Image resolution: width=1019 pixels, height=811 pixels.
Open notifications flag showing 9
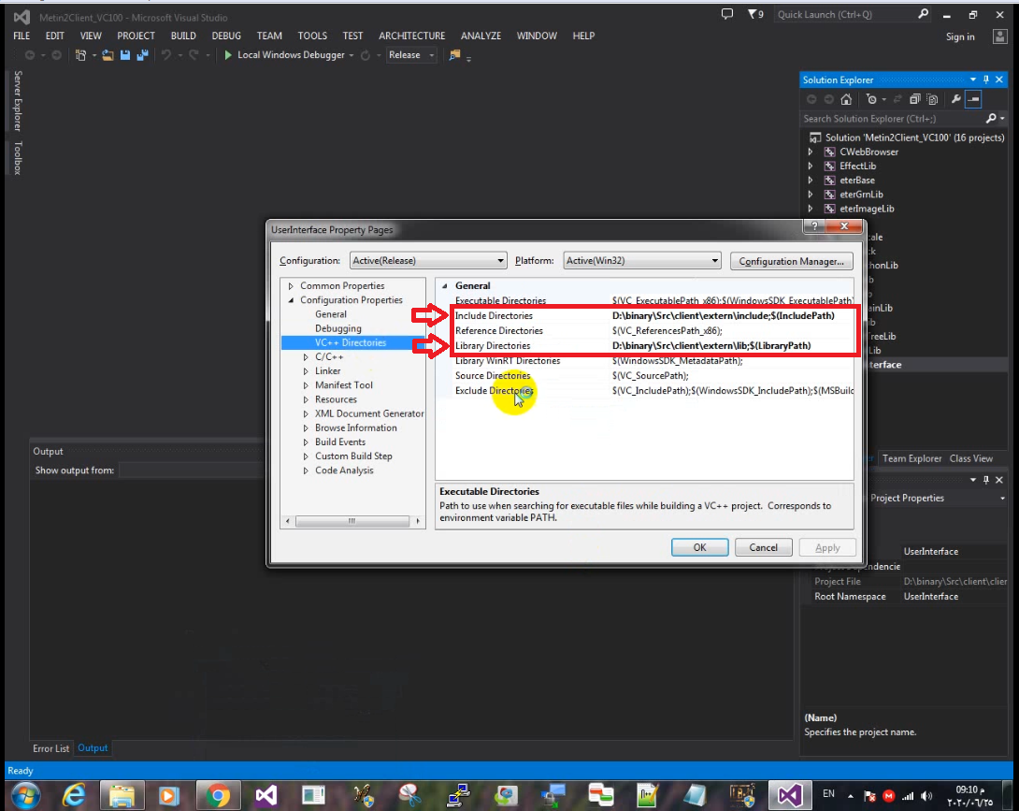click(x=755, y=14)
